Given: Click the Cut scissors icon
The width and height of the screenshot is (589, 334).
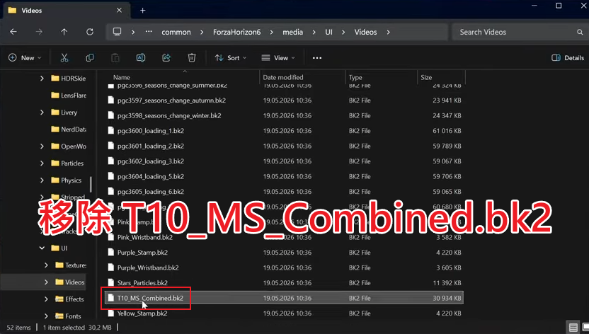Looking at the screenshot, I should click(x=64, y=58).
